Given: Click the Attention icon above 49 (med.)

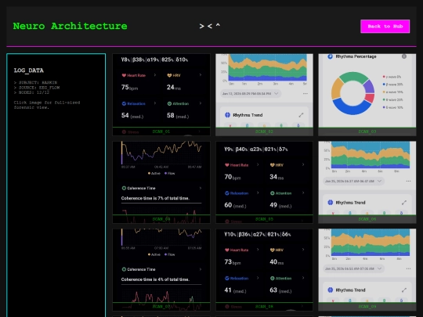Looking at the screenshot, I should click(272, 193).
